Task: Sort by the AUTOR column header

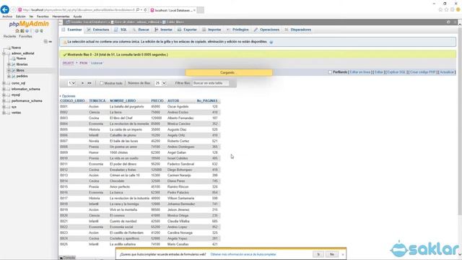Action: coord(173,101)
